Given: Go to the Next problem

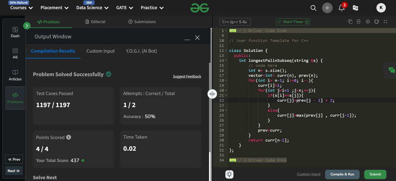Looking at the screenshot, I should click(14, 171).
